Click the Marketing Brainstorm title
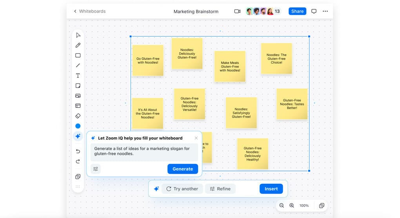 tap(196, 11)
